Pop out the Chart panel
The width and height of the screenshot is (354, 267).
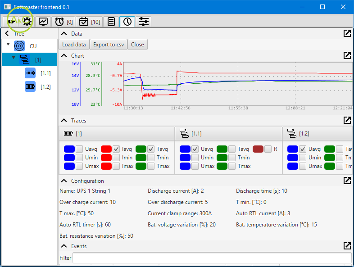tap(347, 55)
